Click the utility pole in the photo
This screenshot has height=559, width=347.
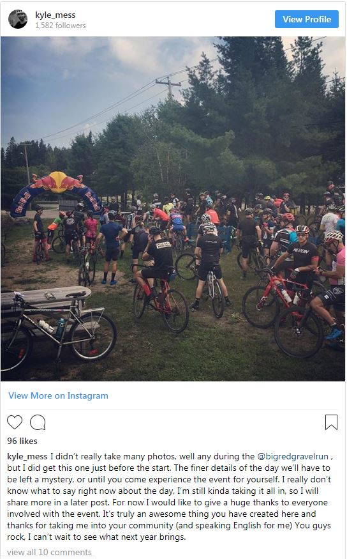168,88
